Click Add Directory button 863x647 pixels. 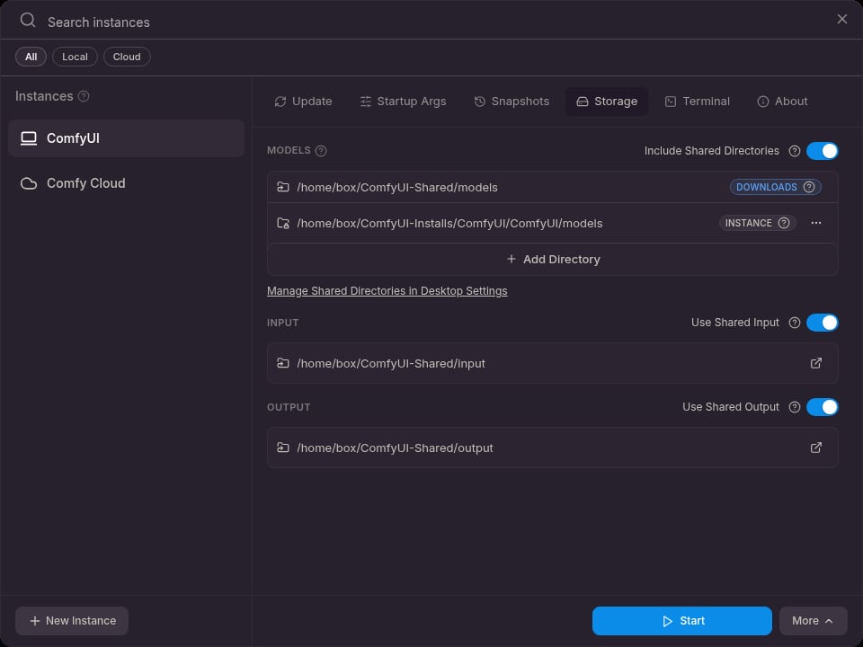click(x=553, y=259)
